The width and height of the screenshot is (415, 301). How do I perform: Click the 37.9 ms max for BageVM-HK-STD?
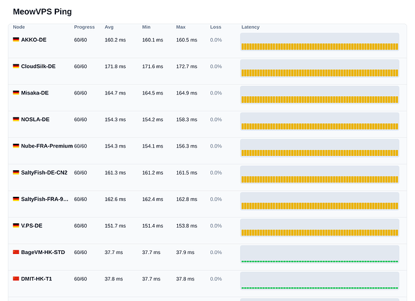185,252
